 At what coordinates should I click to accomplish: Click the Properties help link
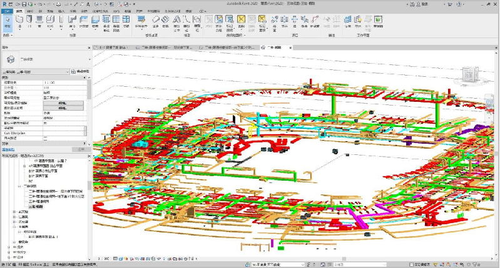coord(9,150)
